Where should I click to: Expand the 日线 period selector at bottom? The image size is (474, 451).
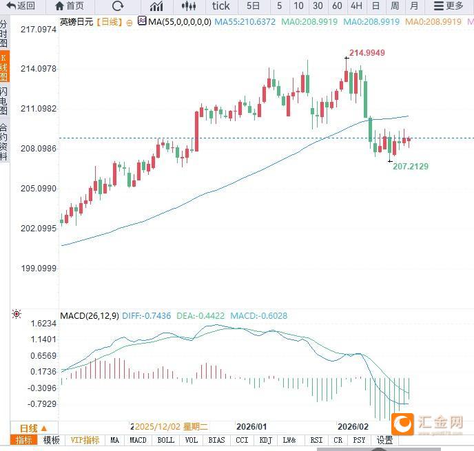pos(33,428)
